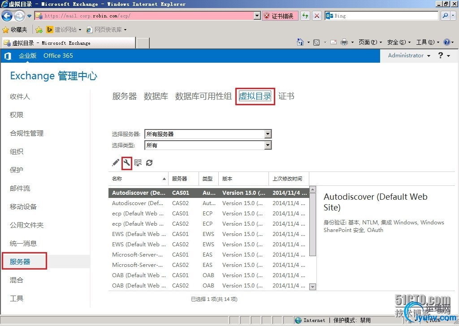Open the 安全(S) menu
The image size is (459, 326).
399,43
